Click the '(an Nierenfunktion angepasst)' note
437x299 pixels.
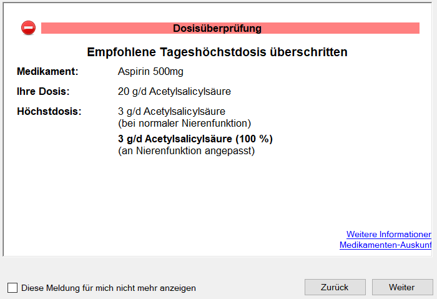pos(186,150)
